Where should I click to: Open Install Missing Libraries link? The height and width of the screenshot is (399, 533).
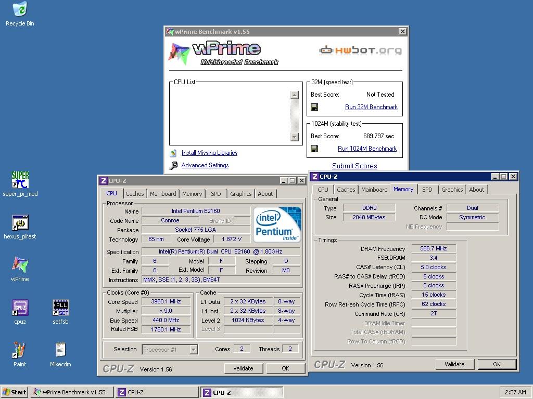coord(209,153)
